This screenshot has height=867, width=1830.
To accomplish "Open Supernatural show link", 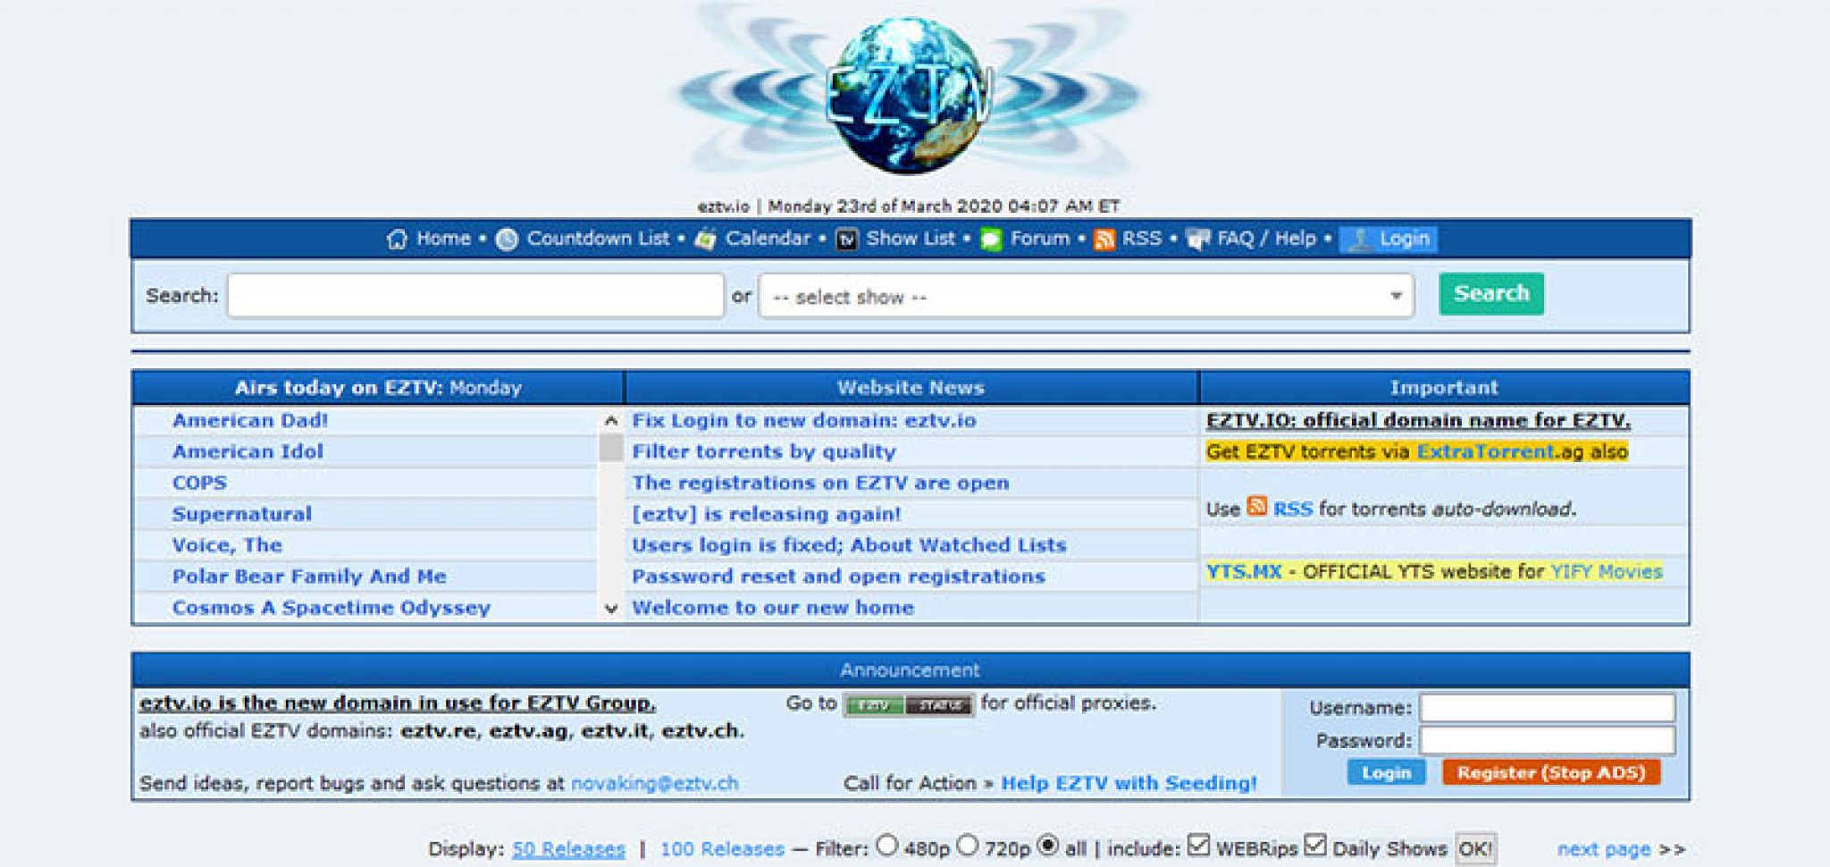I will pos(242,514).
